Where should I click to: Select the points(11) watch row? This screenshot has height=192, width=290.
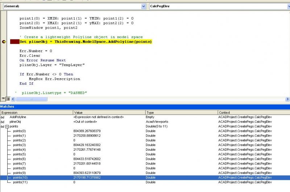[20, 182]
